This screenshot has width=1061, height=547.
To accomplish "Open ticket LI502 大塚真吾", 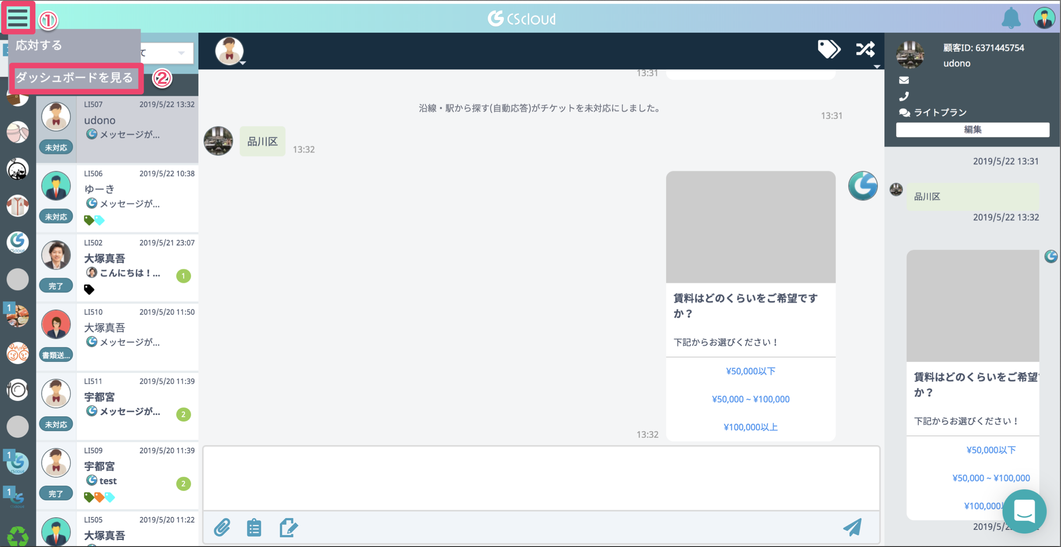I will (117, 267).
